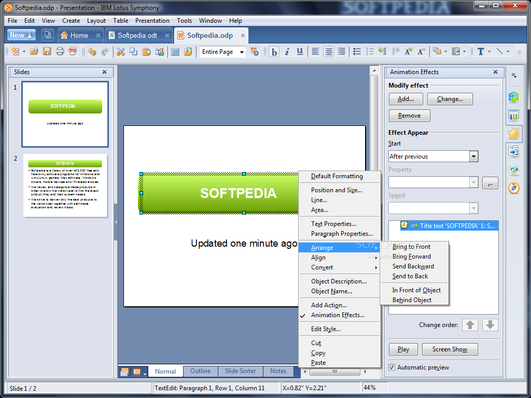Click the Decrease indent icon
This screenshot has height=398, width=531.
(x=395, y=51)
